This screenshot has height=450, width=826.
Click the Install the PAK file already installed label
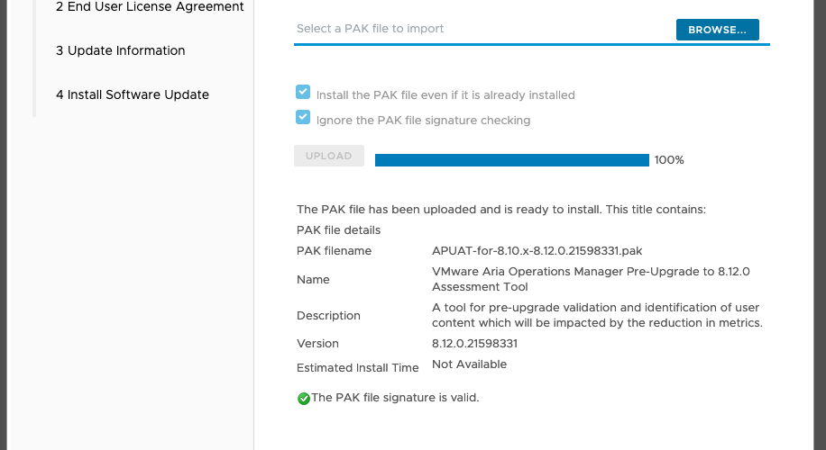point(445,95)
